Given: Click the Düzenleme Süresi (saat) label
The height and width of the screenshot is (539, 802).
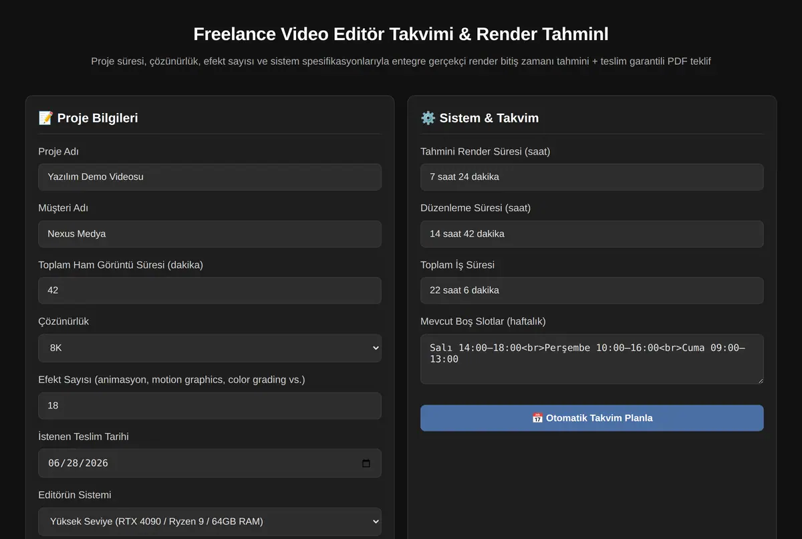Looking at the screenshot, I should coord(475,208).
